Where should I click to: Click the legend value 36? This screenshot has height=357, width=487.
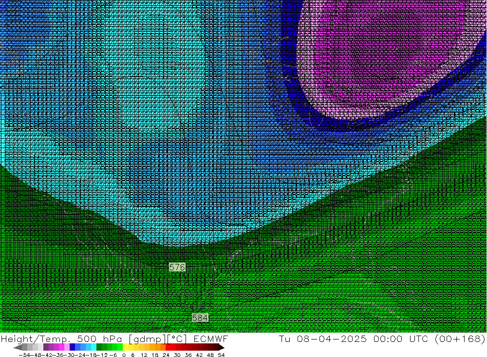point(188,355)
